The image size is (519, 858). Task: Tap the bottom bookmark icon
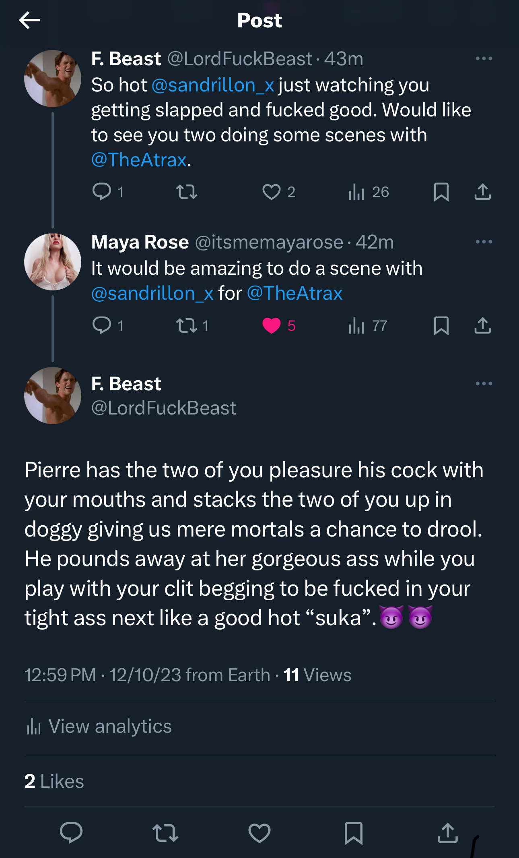point(354,833)
